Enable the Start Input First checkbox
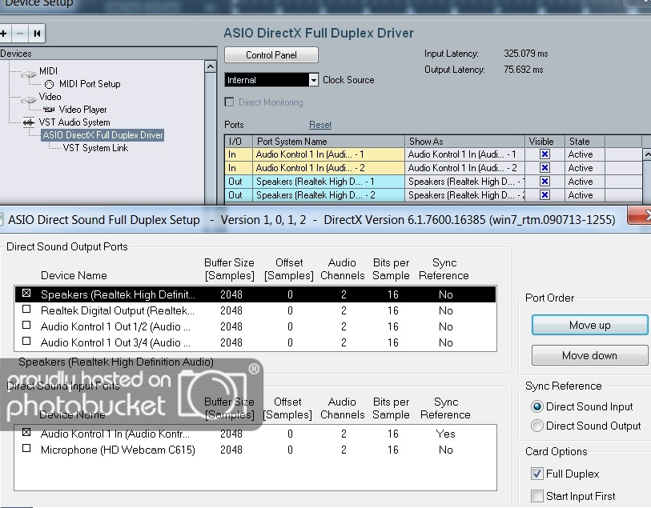Screen dimensions: 651x508 click(x=537, y=496)
